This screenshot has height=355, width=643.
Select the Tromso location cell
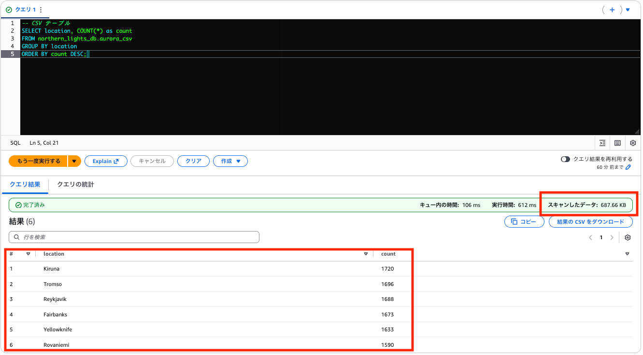coord(53,284)
